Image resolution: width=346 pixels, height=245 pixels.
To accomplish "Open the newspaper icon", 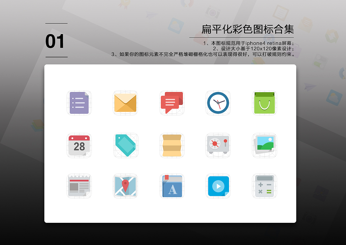I will point(79,186).
